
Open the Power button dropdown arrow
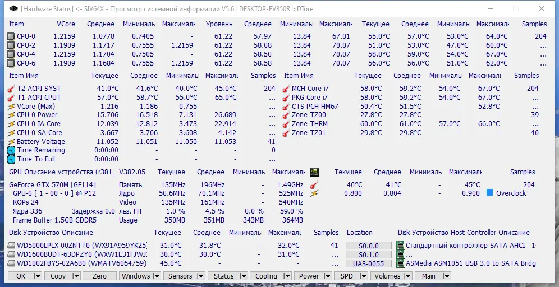click(328, 276)
